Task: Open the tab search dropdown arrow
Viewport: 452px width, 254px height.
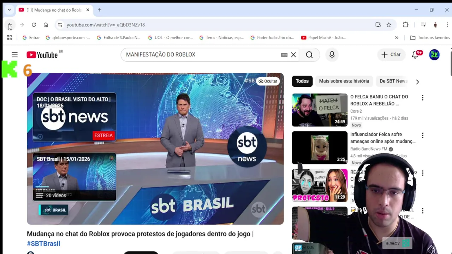Action: [9, 10]
